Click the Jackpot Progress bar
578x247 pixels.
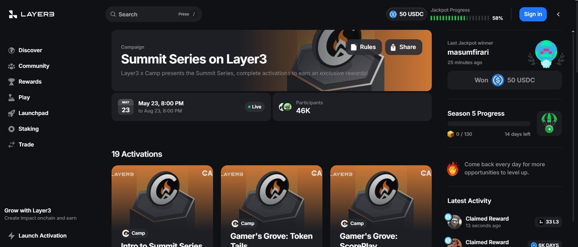click(x=459, y=18)
